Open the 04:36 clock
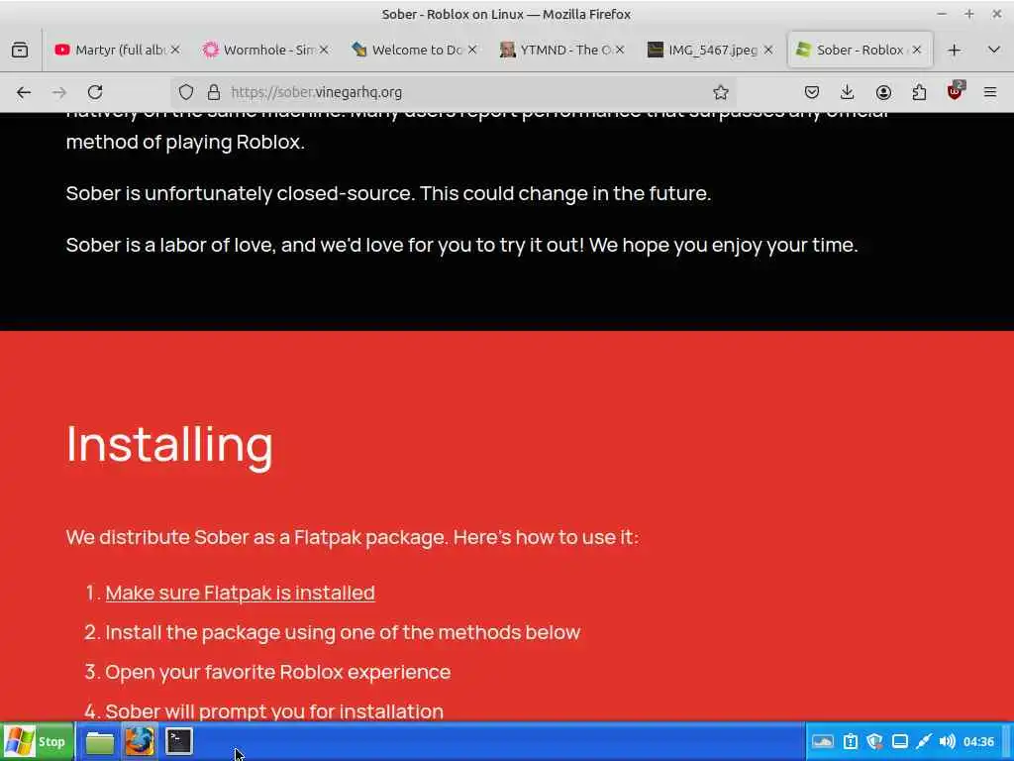The image size is (1014, 761). pos(978,741)
